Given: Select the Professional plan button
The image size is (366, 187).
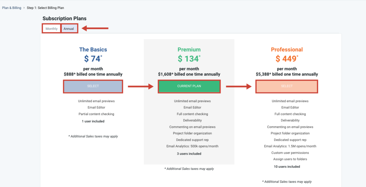Looking at the screenshot, I should (287, 86).
